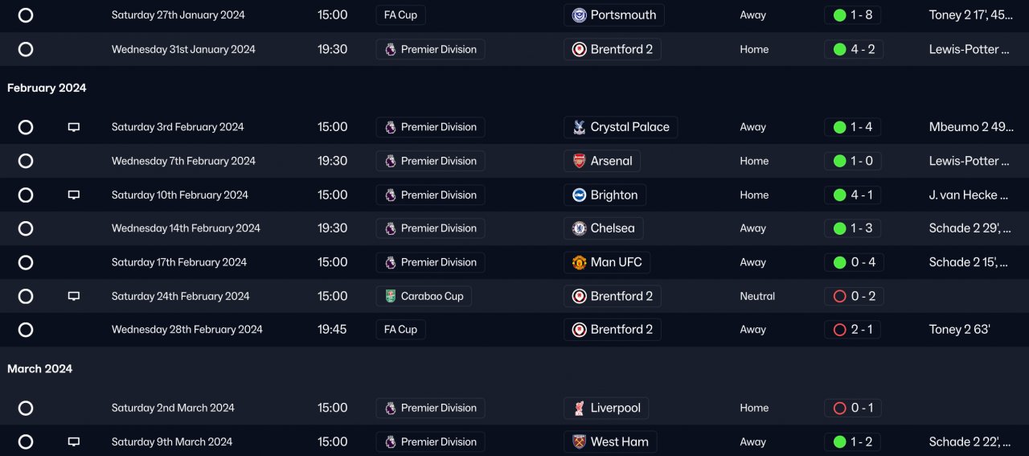Click the February 2024 month header
Viewport: 1029px width, 456px height.
(x=47, y=88)
